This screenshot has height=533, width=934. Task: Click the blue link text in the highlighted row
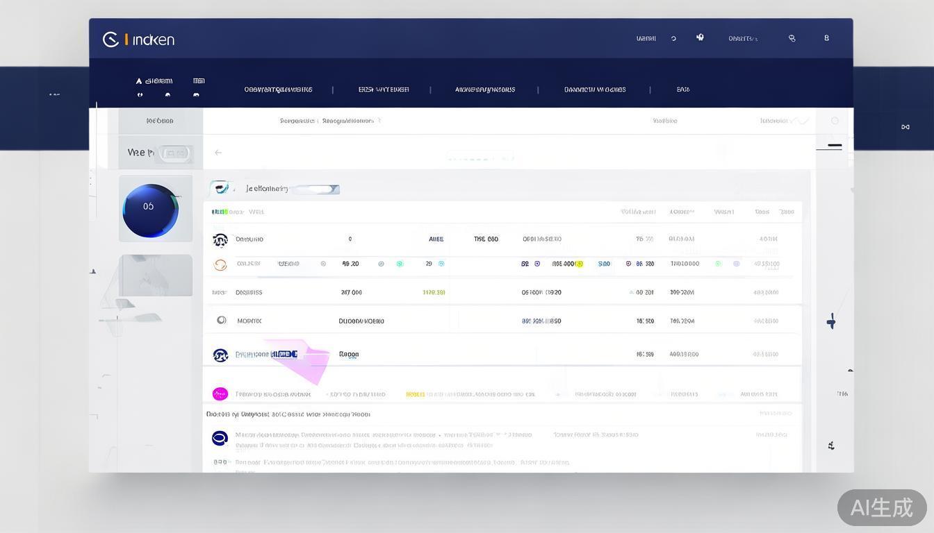coord(285,354)
